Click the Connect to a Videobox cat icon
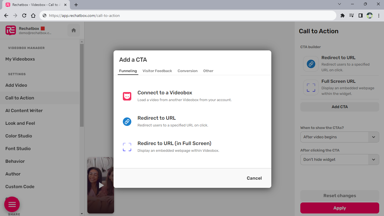The width and height of the screenshot is (384, 216). point(127,96)
